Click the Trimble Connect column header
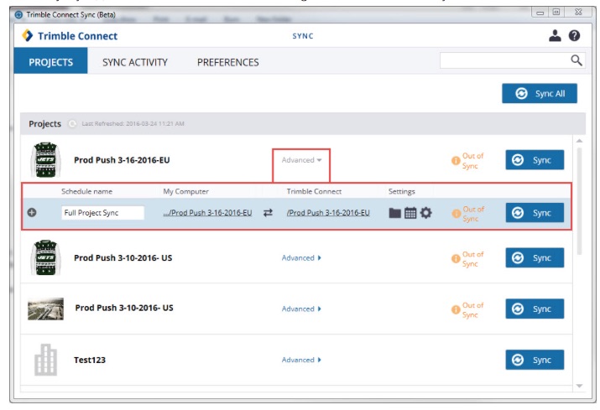 coord(314,191)
